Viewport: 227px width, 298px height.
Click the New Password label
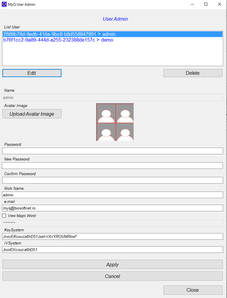click(17, 159)
